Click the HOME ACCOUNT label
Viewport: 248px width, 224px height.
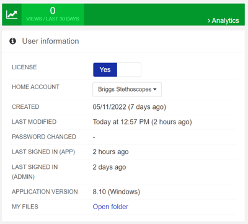tap(35, 87)
